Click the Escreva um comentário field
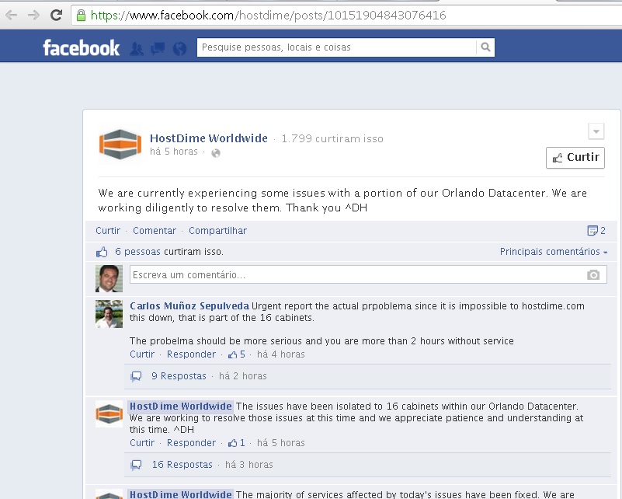Image resolution: width=622 pixels, height=499 pixels. click(357, 275)
